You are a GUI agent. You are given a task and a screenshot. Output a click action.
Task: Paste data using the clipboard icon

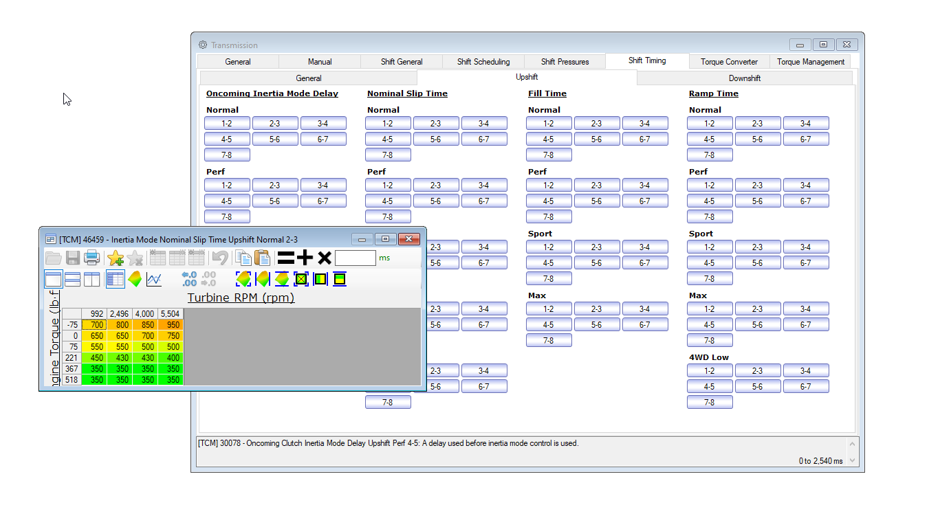(262, 258)
